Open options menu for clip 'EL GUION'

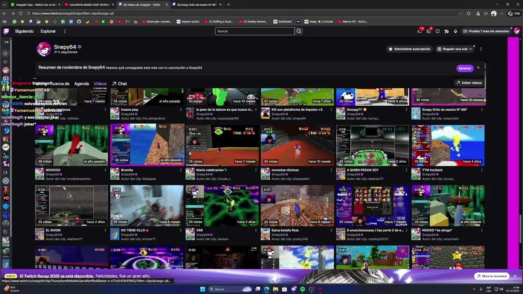point(105,230)
